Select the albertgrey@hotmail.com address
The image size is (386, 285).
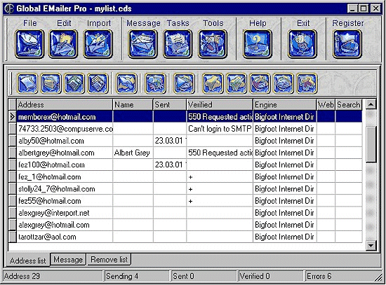tap(65, 153)
